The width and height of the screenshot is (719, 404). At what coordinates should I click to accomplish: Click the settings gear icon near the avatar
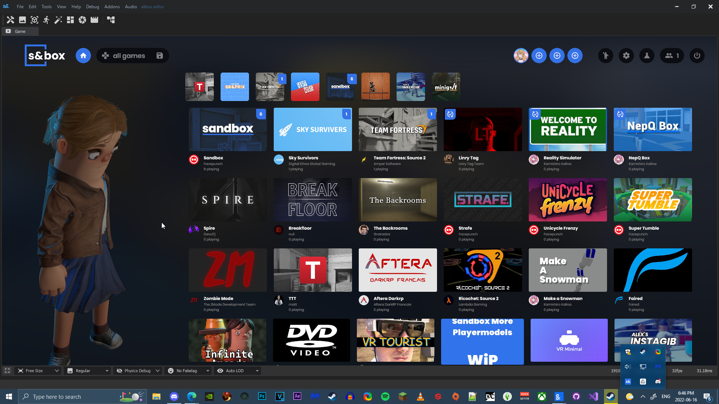click(626, 55)
